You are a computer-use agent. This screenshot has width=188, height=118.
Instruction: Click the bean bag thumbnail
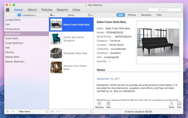[x=56, y=53]
